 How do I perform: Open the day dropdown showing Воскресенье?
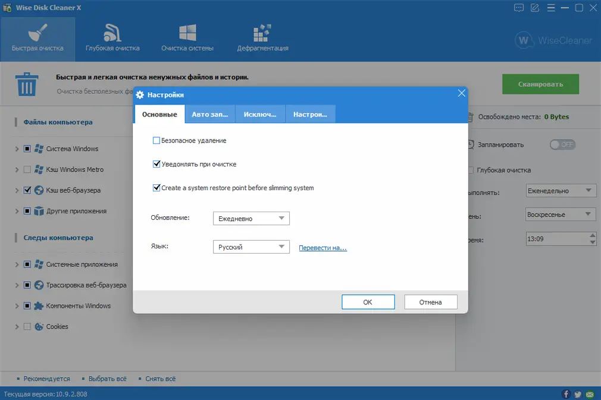560,214
